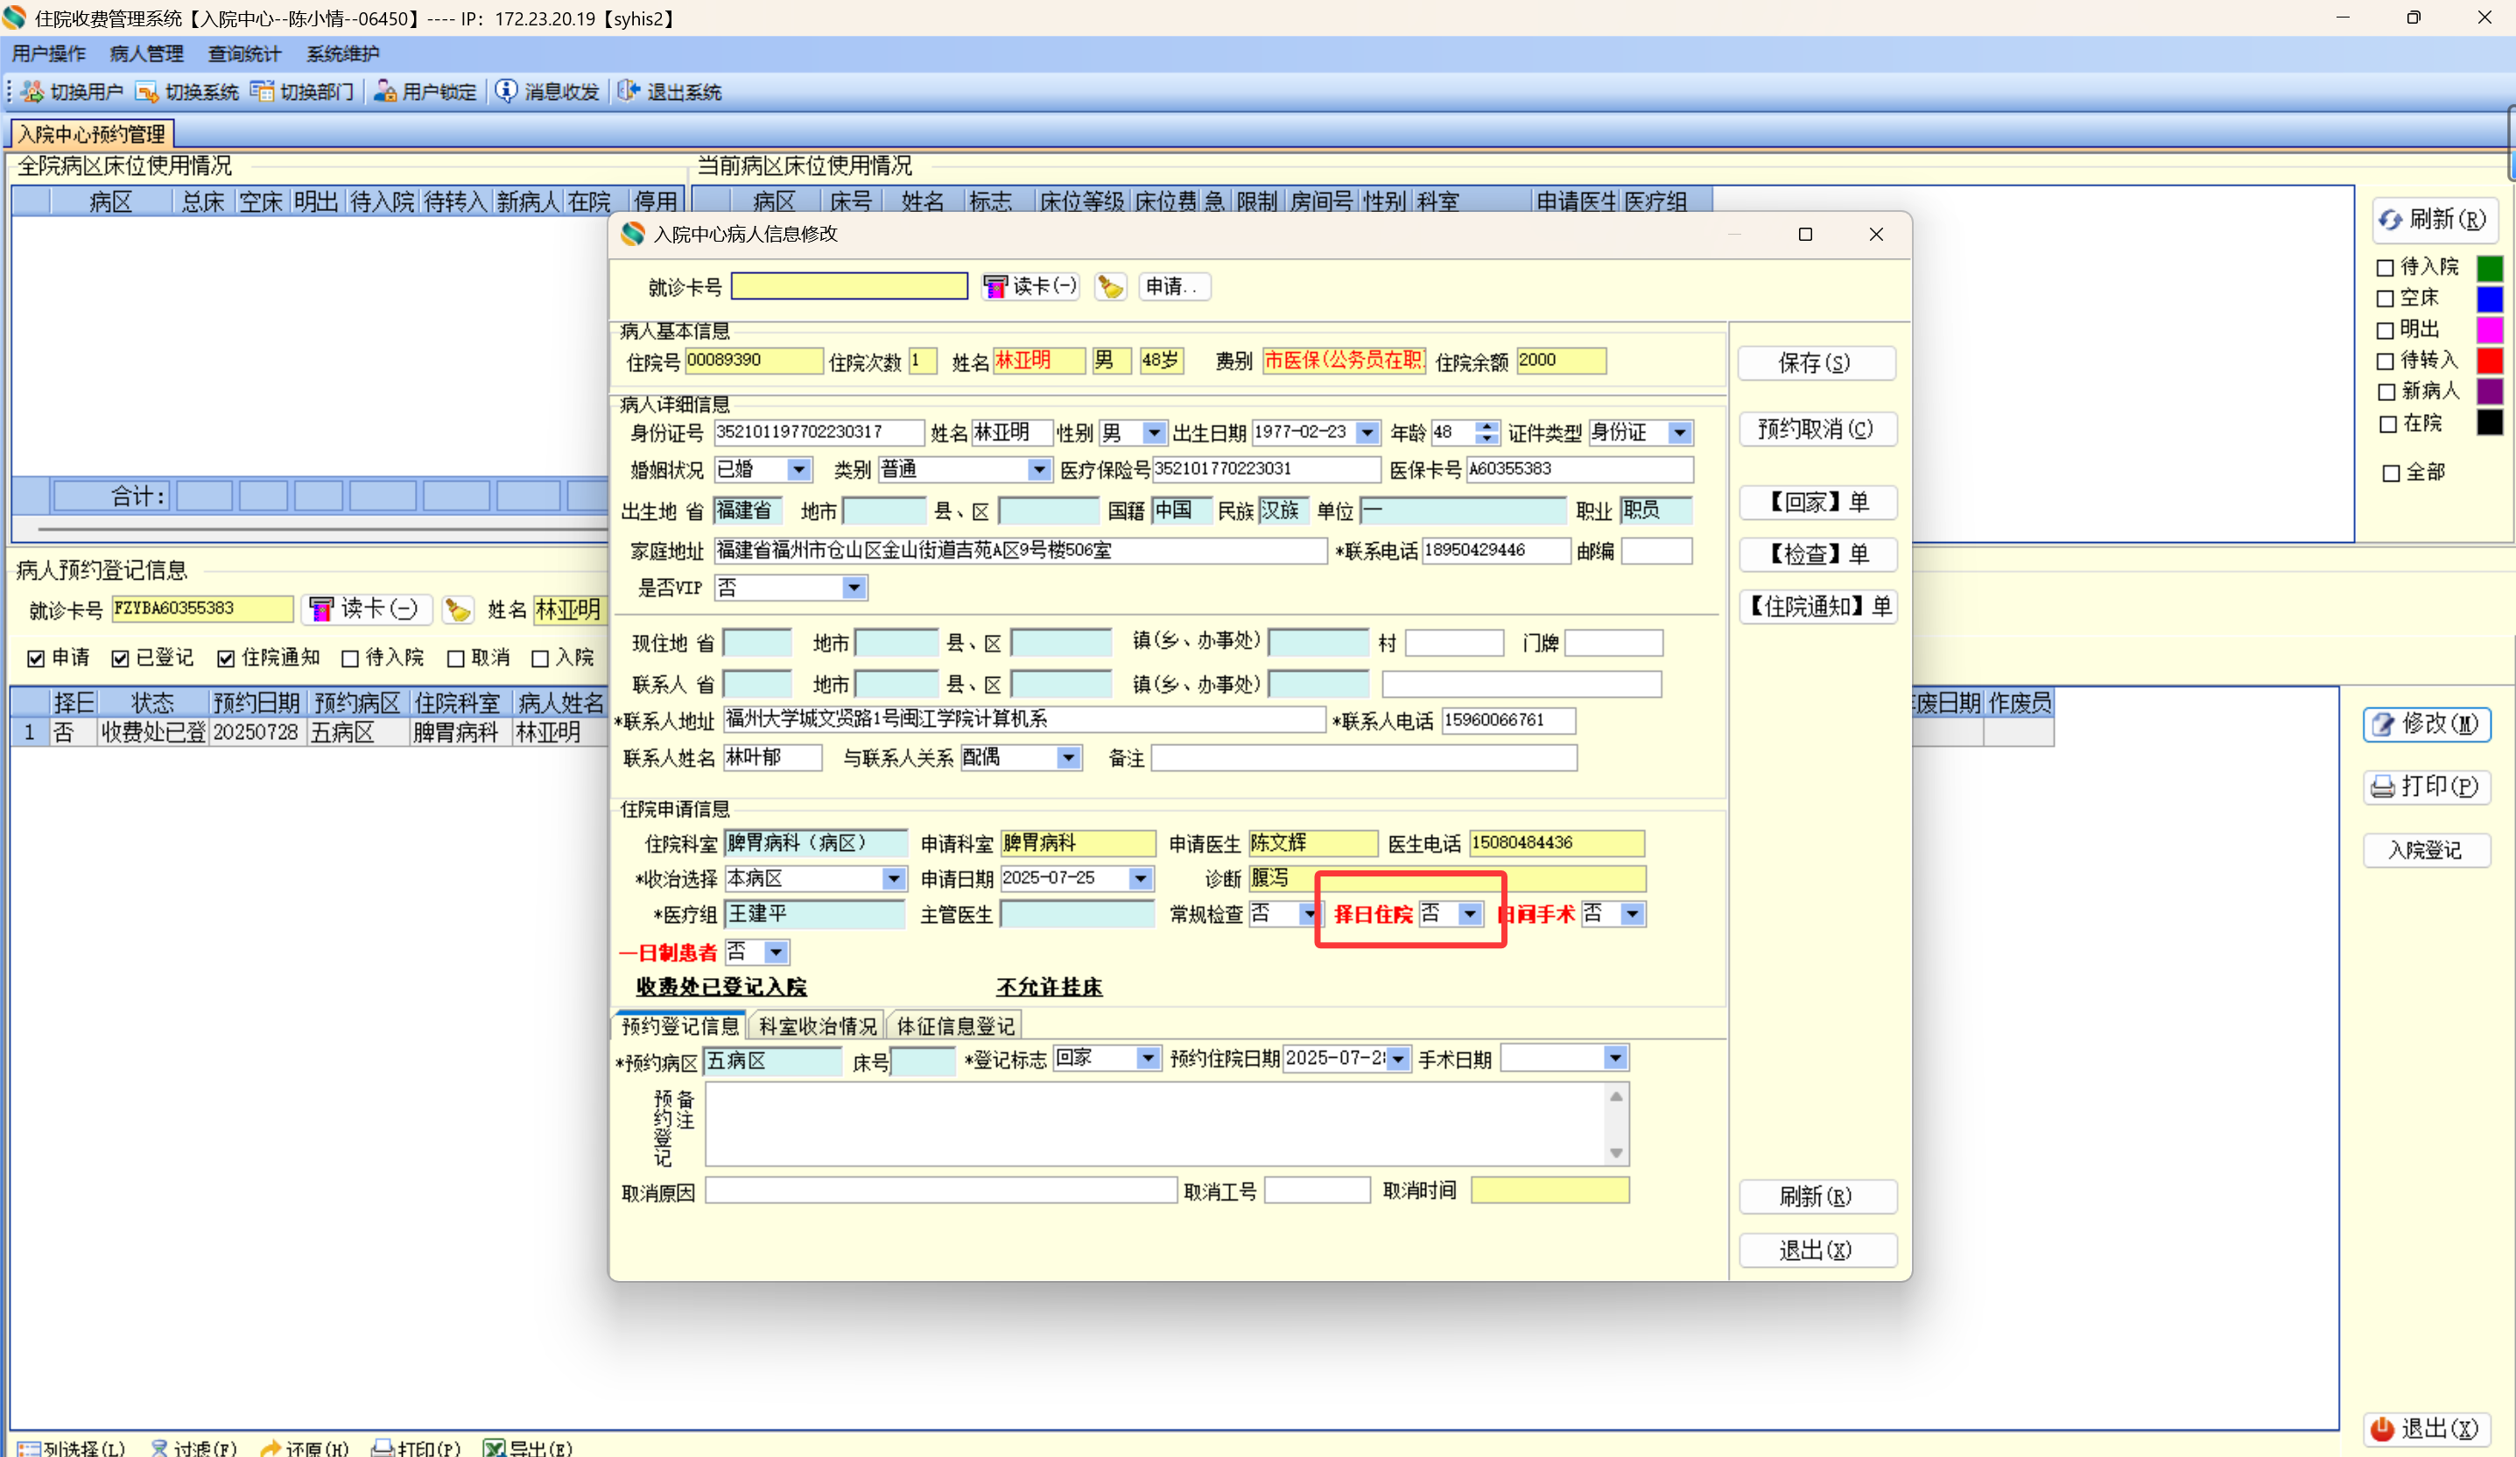The width and height of the screenshot is (2516, 1457).
Task: Click the red 待转入 color swatch
Action: (2489, 361)
